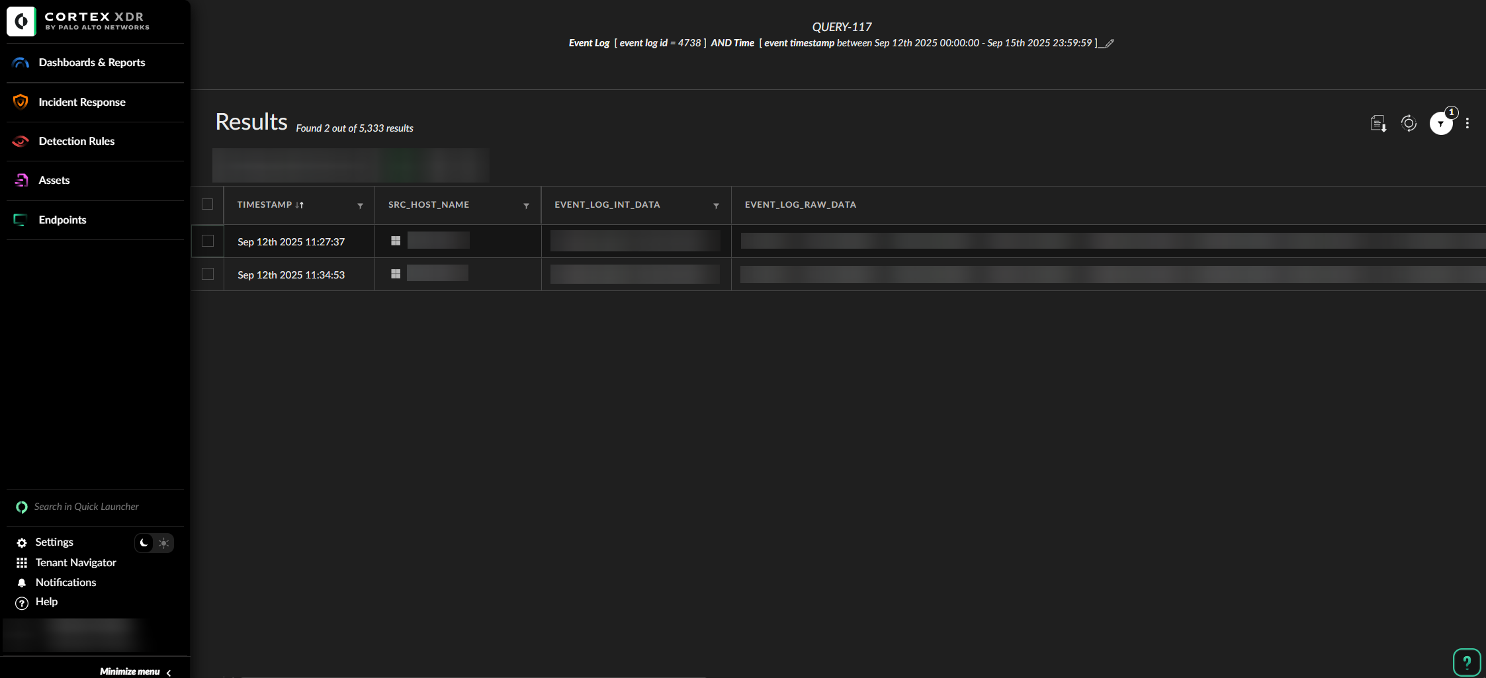Open the help question mark widget
The image size is (1486, 678).
coord(1466,662)
